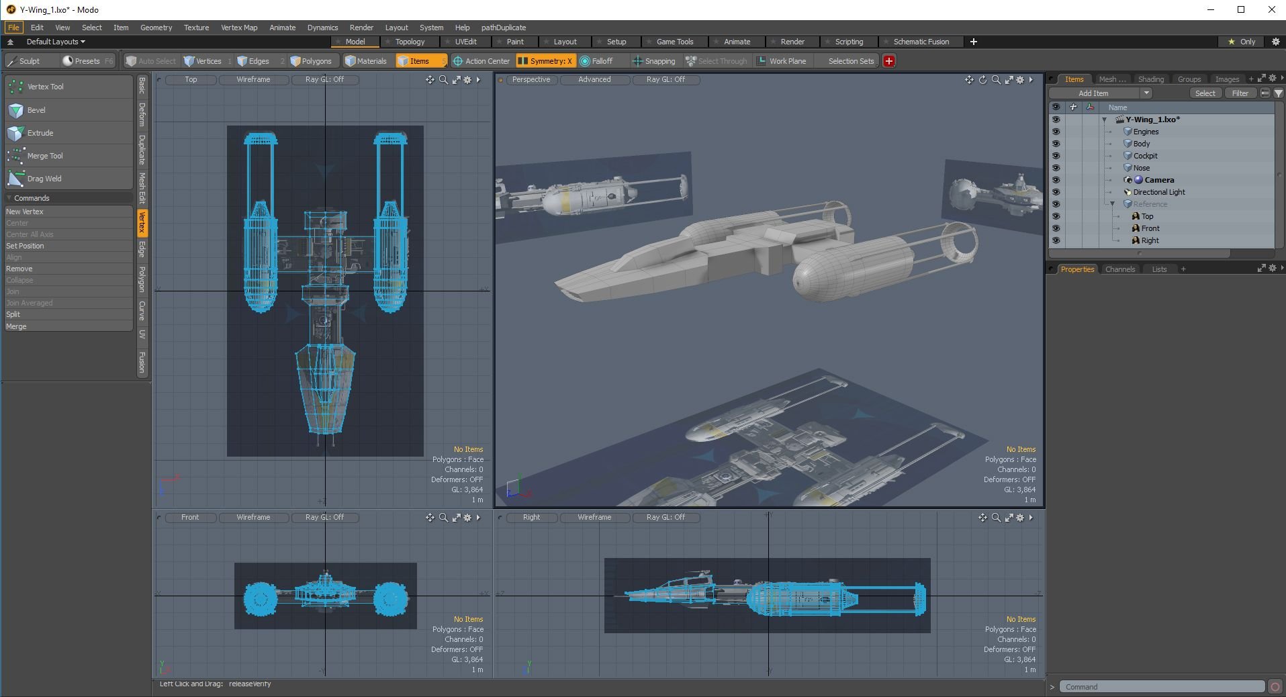1286x697 pixels.
Task: Click the red plus selection set button
Action: click(x=889, y=61)
